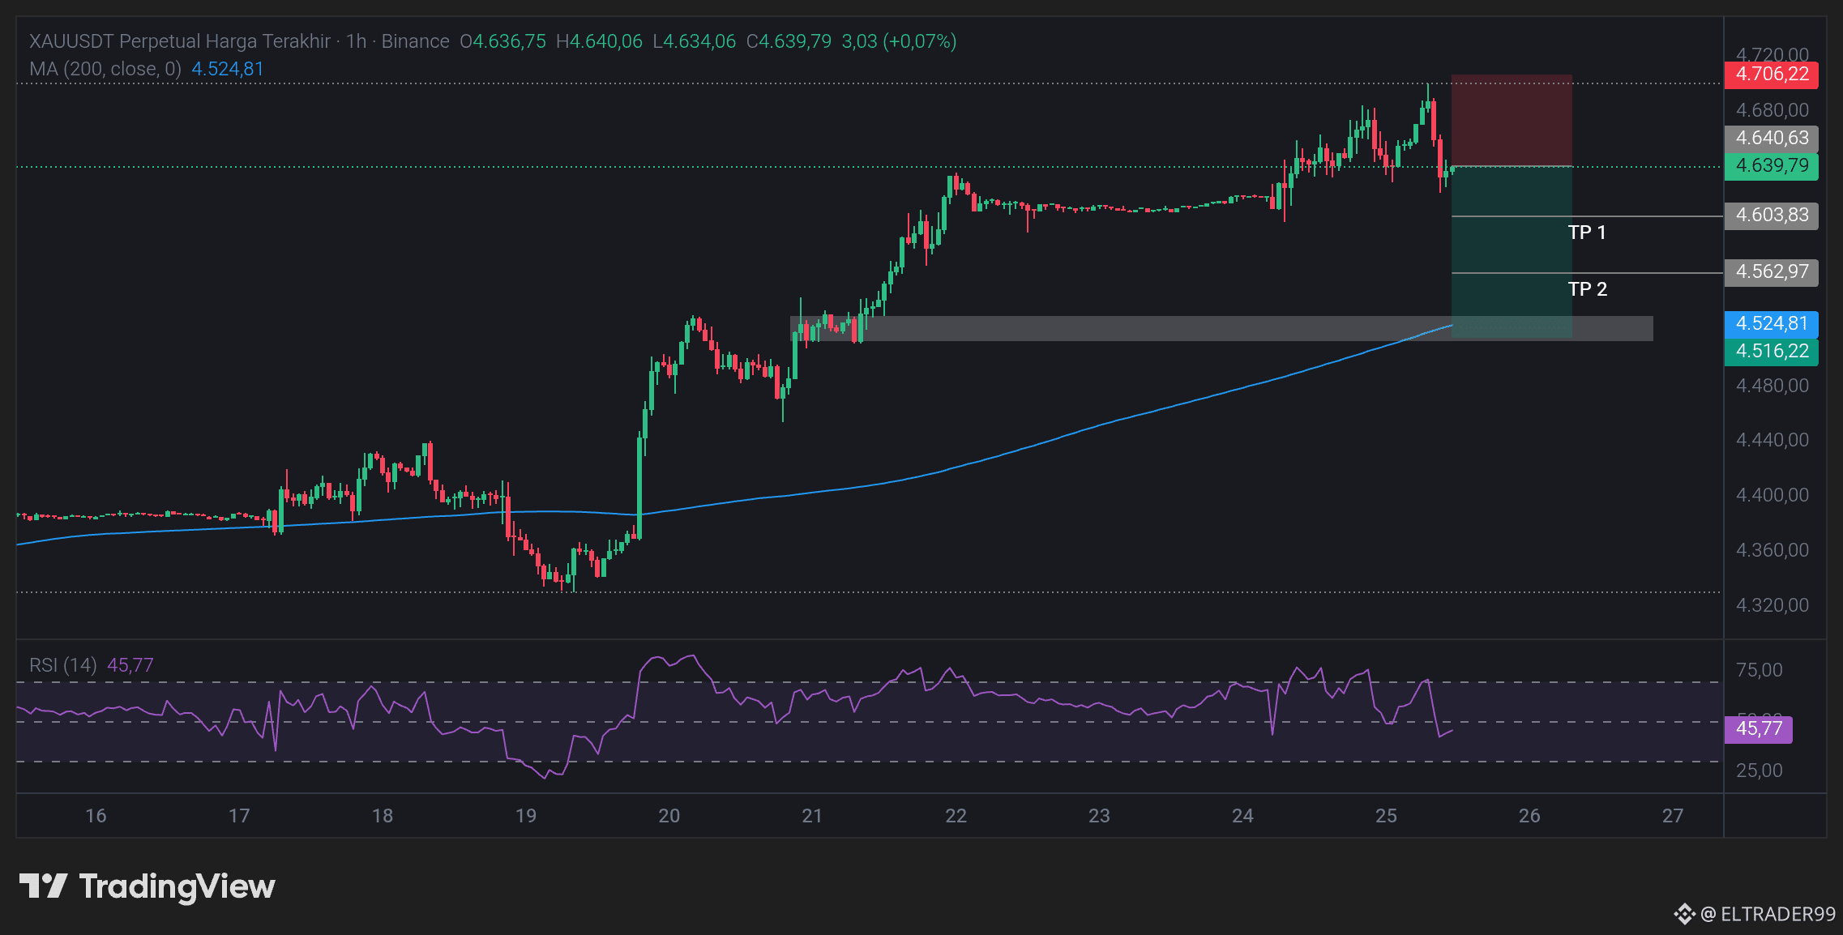Click the XAUUSDT Perpetual symbol title
The height and width of the screenshot is (935, 1843).
(180, 41)
